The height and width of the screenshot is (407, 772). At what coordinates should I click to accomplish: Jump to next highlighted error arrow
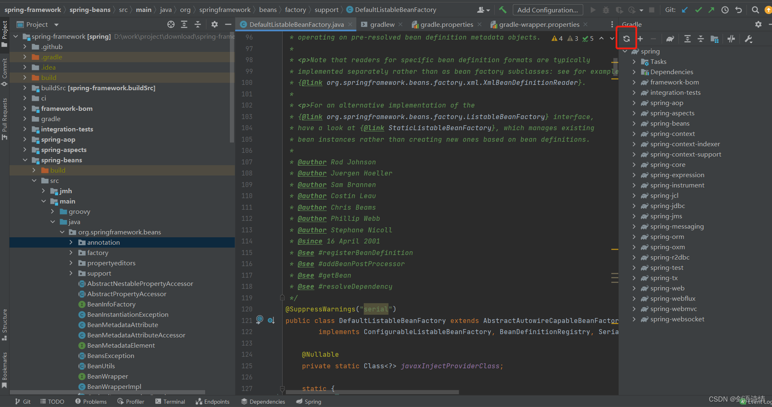click(x=612, y=38)
